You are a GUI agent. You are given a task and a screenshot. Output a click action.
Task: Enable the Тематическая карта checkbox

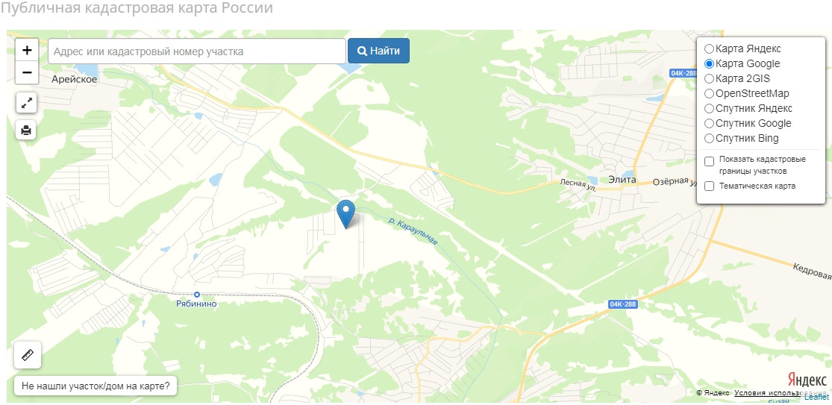click(x=709, y=186)
